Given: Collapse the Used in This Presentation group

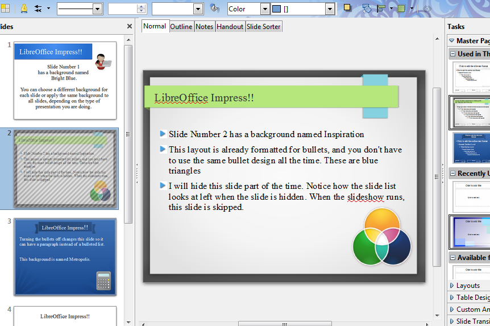Looking at the screenshot, I should (453, 54).
